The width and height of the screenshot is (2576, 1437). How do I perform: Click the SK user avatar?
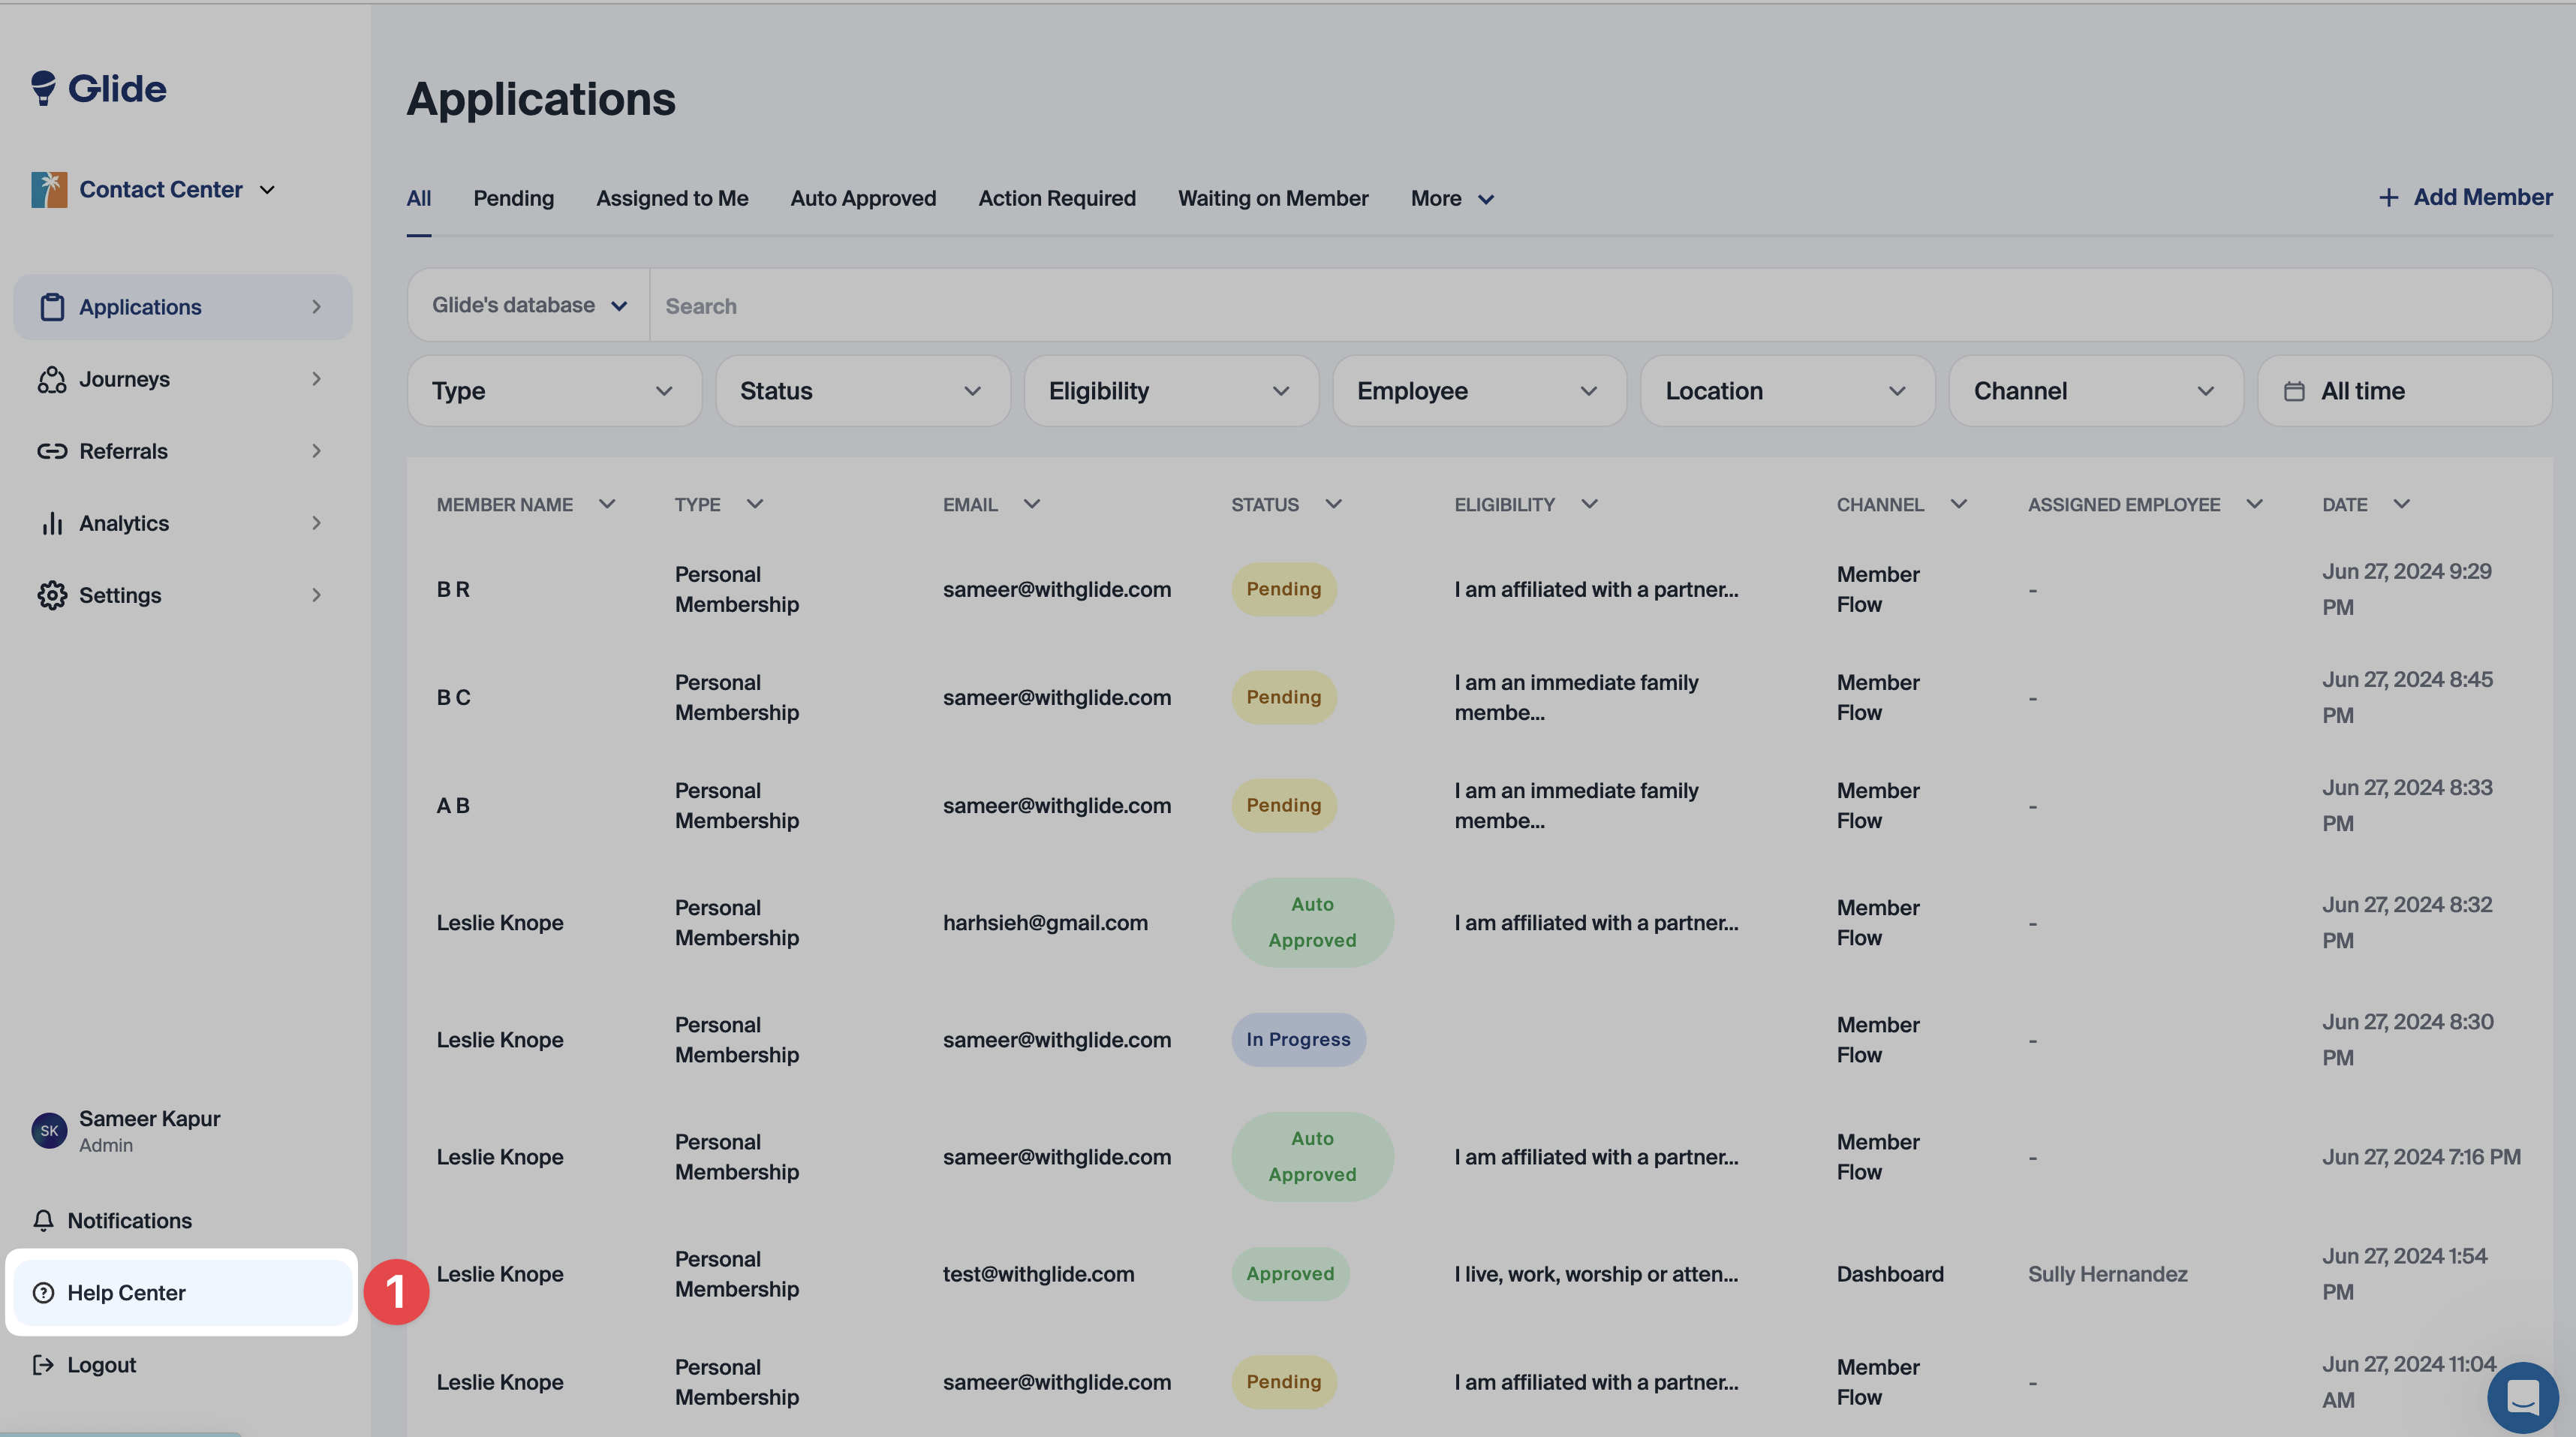point(49,1131)
